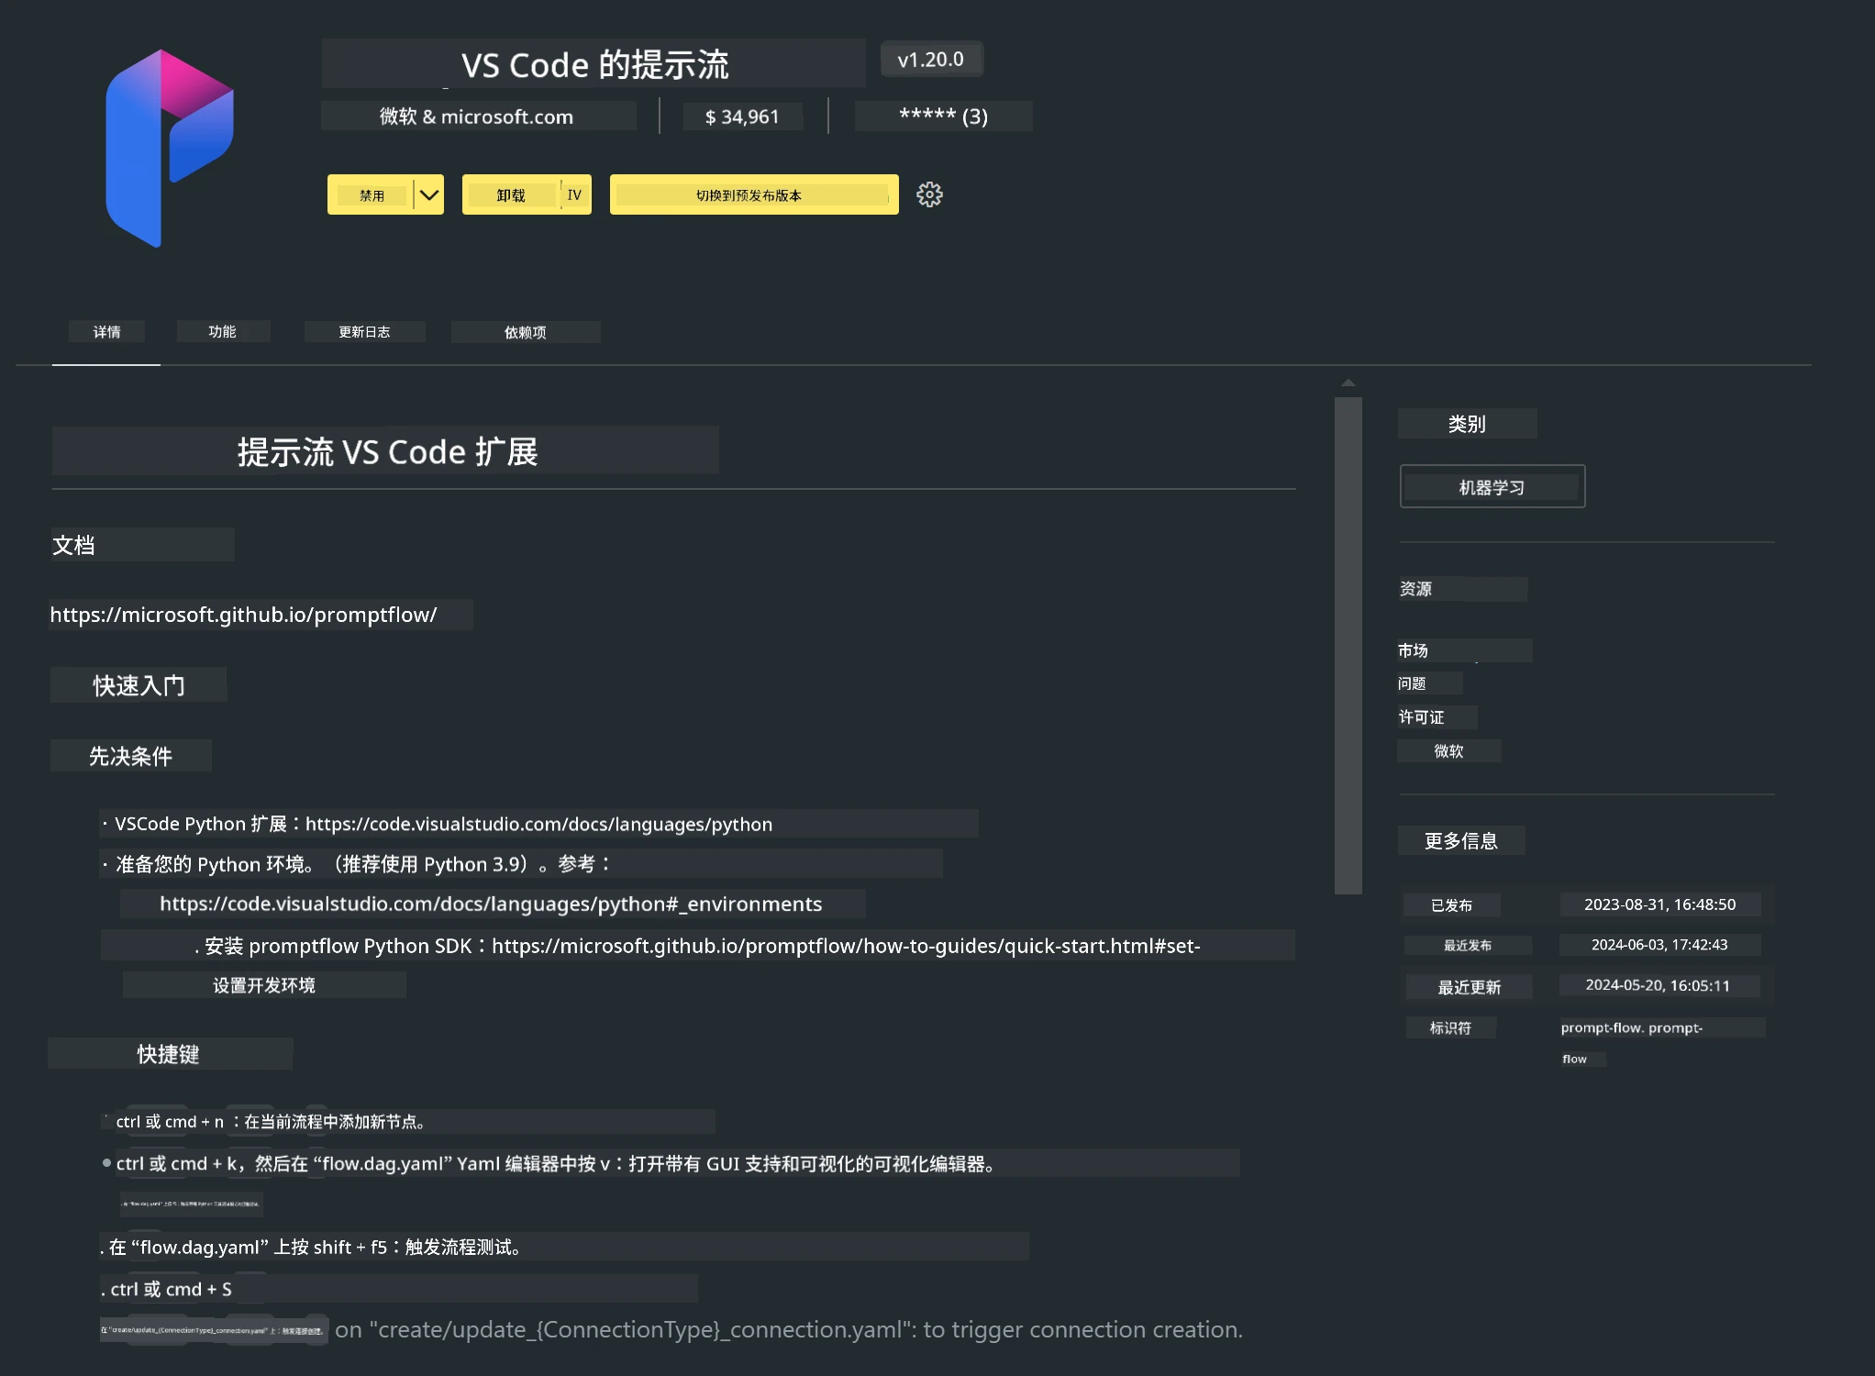This screenshot has width=1875, height=1376.
Task: Click the 提示流 VS Code 扩展 heading
Action: [x=387, y=451]
